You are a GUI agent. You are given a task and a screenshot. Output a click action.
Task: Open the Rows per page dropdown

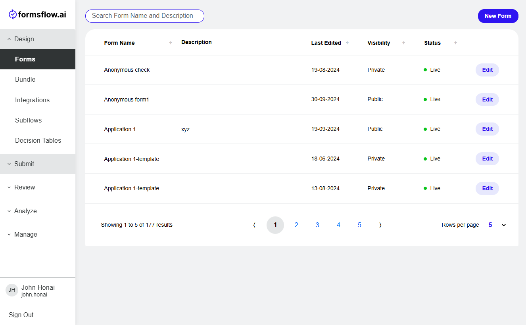click(x=497, y=225)
